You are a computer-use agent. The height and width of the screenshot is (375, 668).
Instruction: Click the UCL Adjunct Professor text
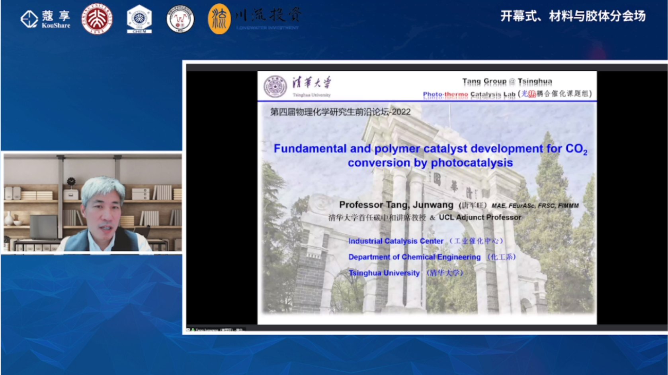click(480, 217)
